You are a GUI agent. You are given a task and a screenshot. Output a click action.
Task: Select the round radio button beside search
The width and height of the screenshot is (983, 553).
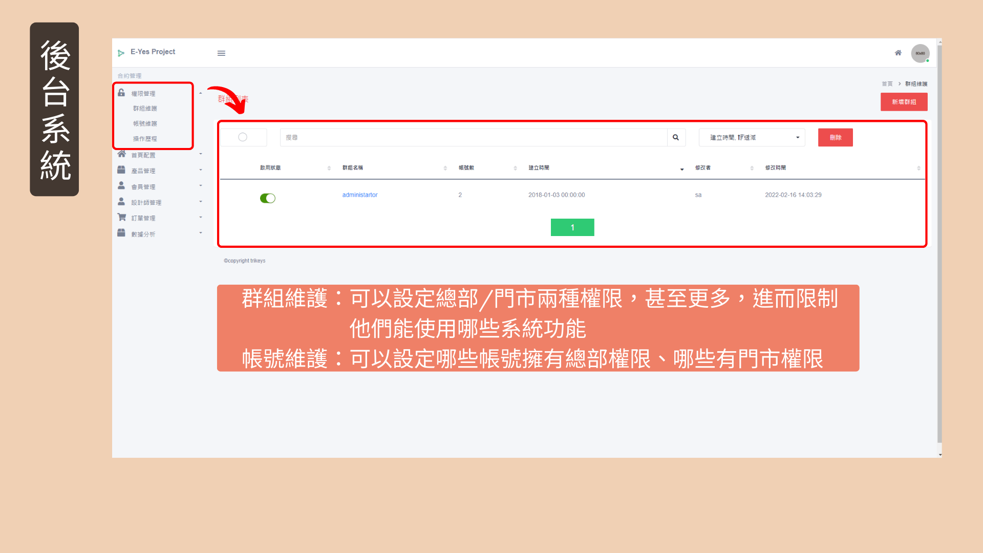243,137
